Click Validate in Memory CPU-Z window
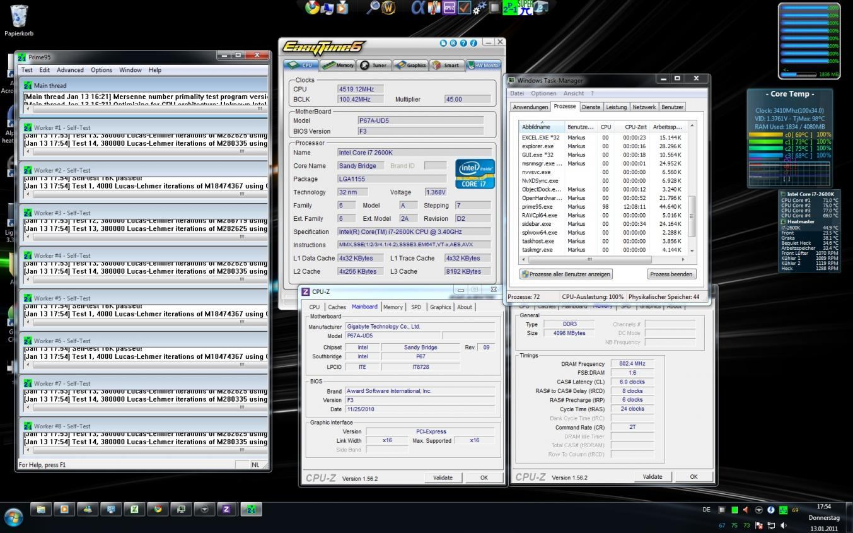This screenshot has height=533, width=853. 652,477
